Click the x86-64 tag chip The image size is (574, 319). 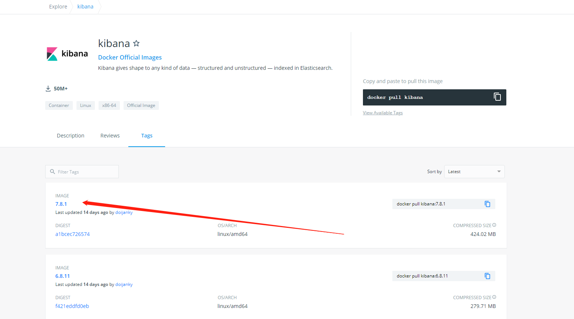click(109, 105)
